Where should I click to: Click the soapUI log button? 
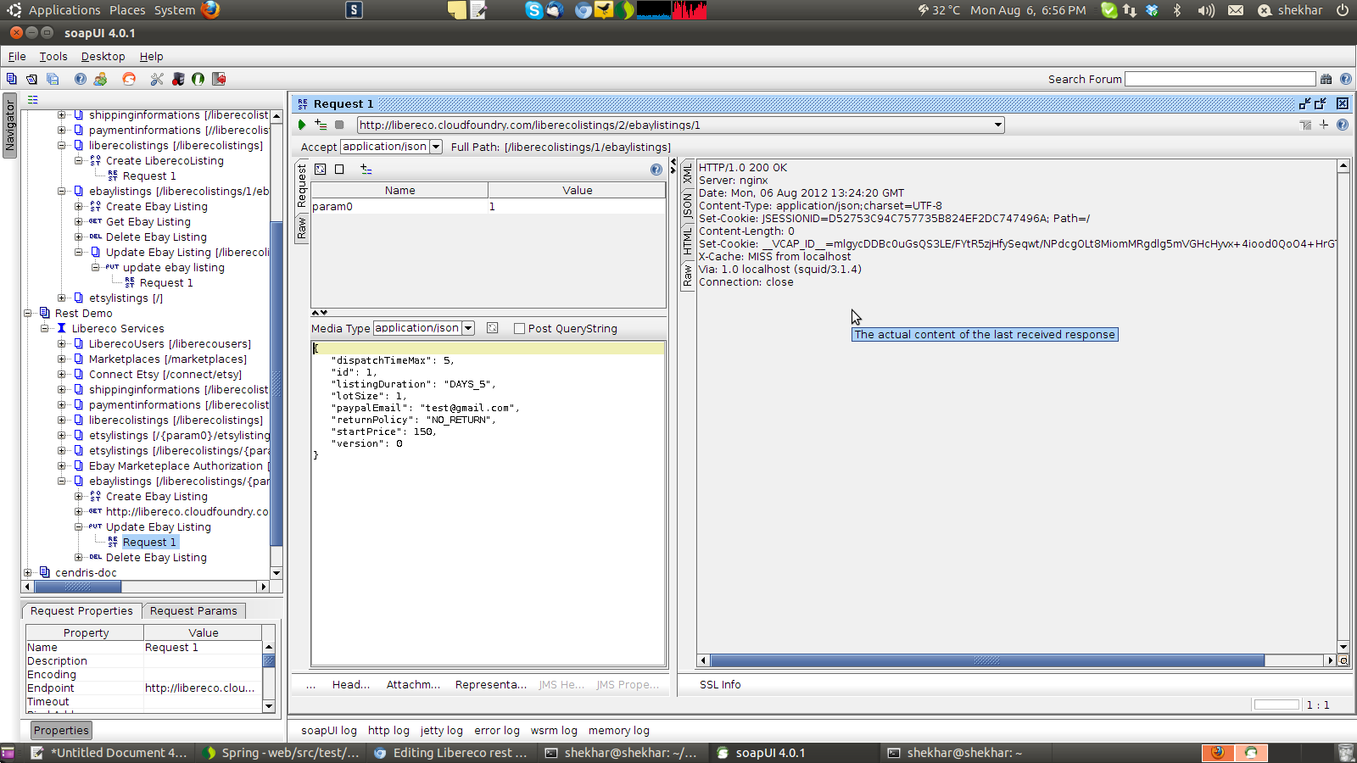[x=328, y=731]
